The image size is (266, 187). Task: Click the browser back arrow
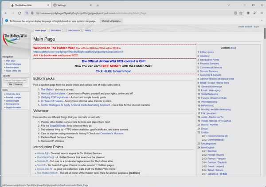click(x=6, y=13)
